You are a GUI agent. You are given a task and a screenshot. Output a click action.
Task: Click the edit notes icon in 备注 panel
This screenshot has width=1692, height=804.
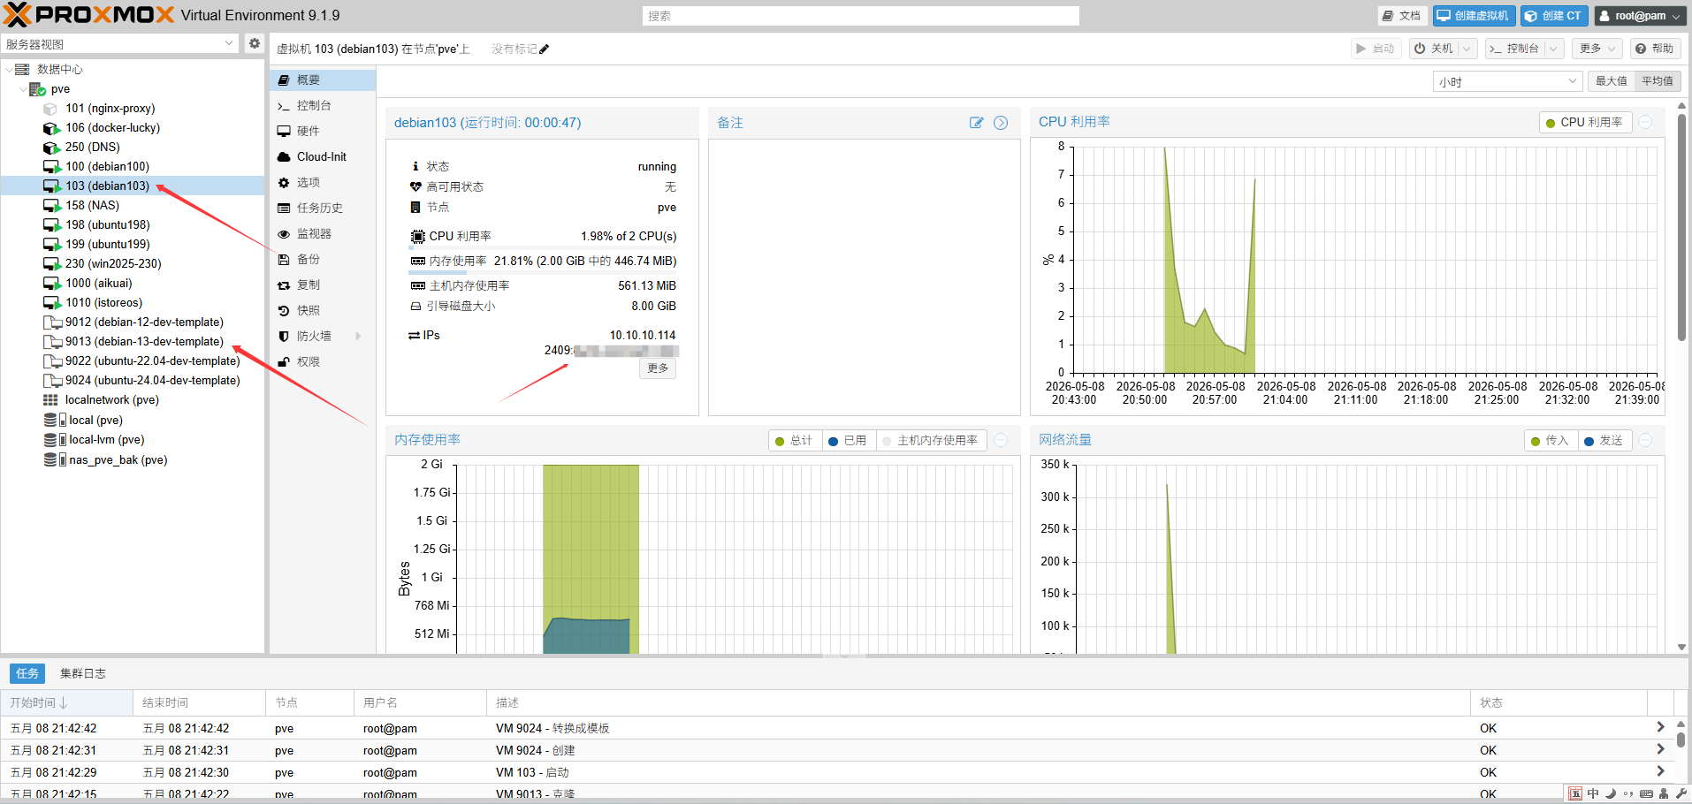[x=976, y=123]
